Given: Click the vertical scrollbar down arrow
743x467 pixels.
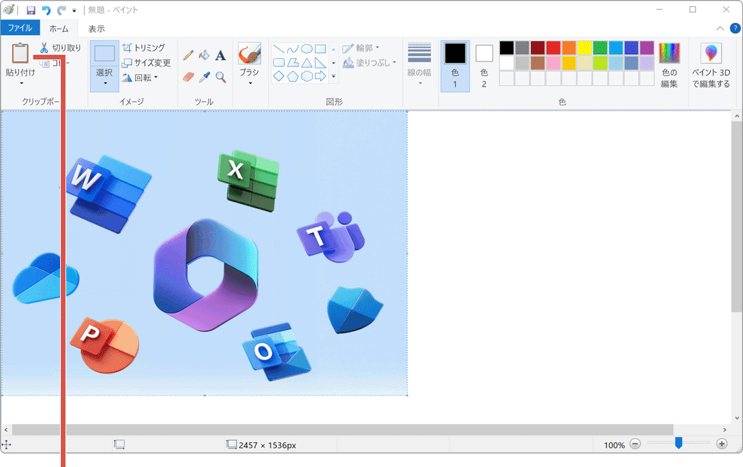Looking at the screenshot, I should coord(737,418).
